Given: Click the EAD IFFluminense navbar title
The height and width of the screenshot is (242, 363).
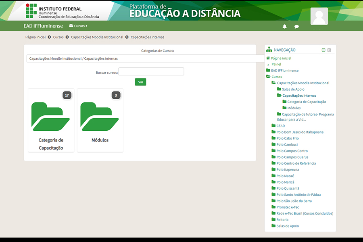Looking at the screenshot, I should pos(43,26).
